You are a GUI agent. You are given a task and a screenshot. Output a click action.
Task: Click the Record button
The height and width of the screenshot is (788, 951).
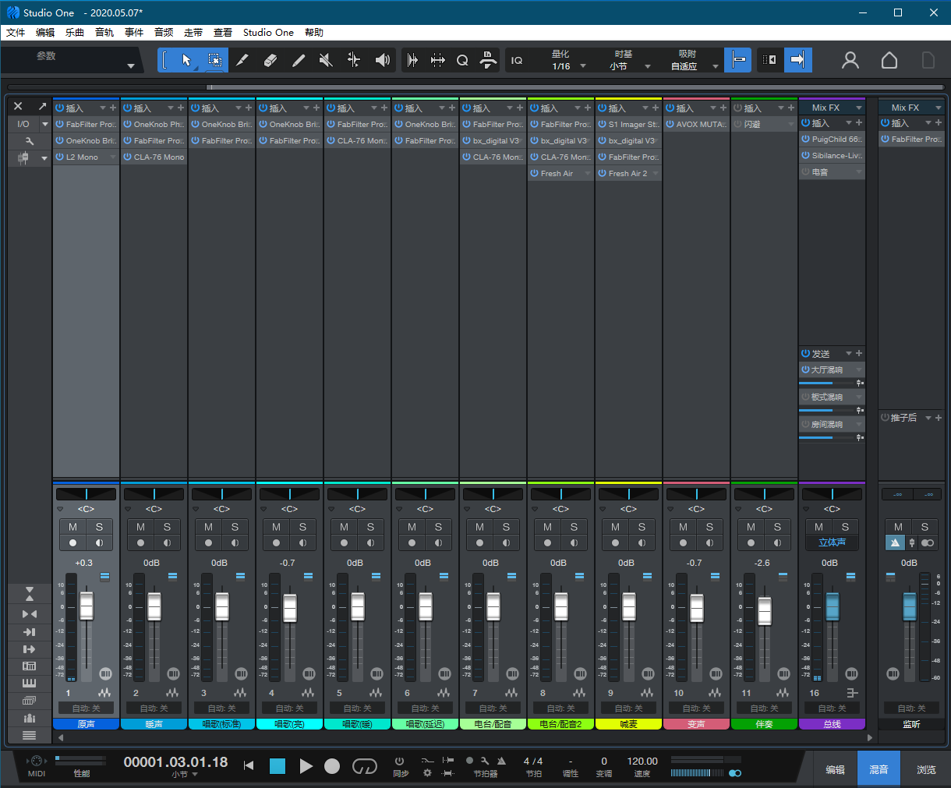[332, 766]
